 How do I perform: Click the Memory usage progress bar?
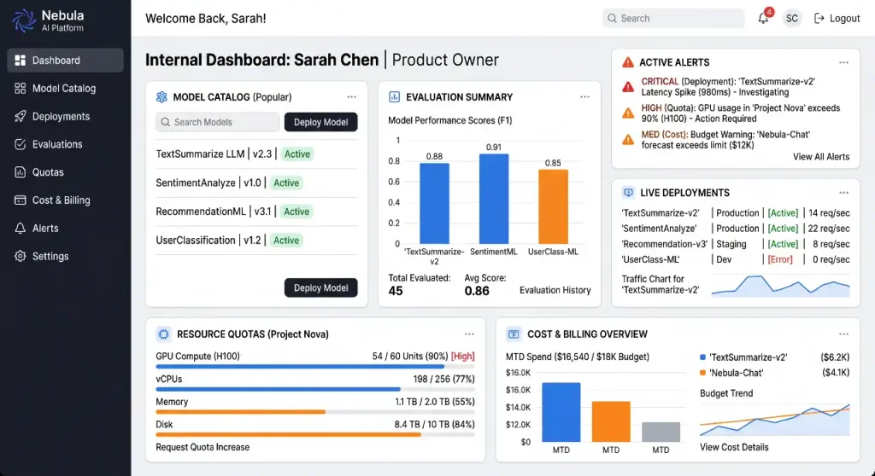pos(315,412)
